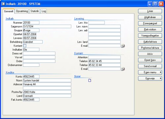Image resolution: width=165 pixels, height=119 pixels.
Task: Close the Indkøb window
Action: 161,4
